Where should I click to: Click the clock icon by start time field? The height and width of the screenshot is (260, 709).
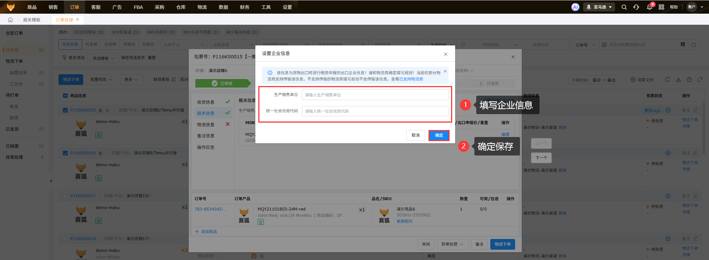[x=463, y=45]
